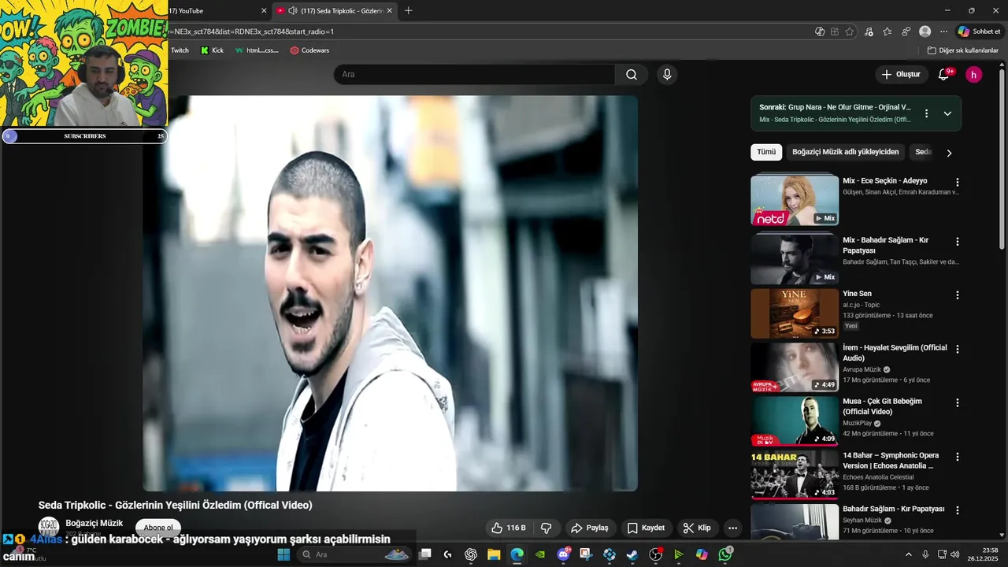Close the Seda Tripkolic browser tab
Image resolution: width=1008 pixels, height=567 pixels.
coord(389,11)
